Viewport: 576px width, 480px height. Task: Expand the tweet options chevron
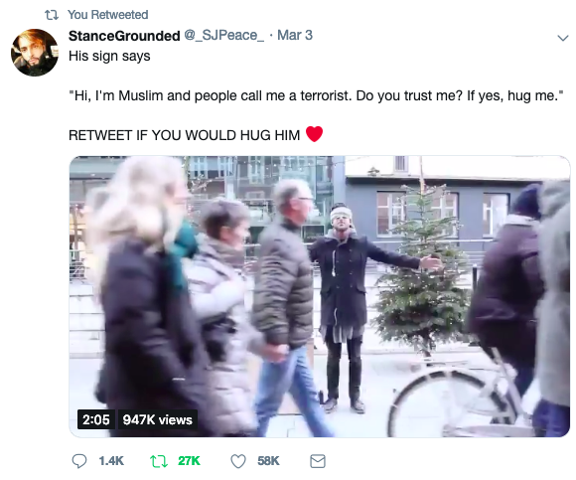562,38
